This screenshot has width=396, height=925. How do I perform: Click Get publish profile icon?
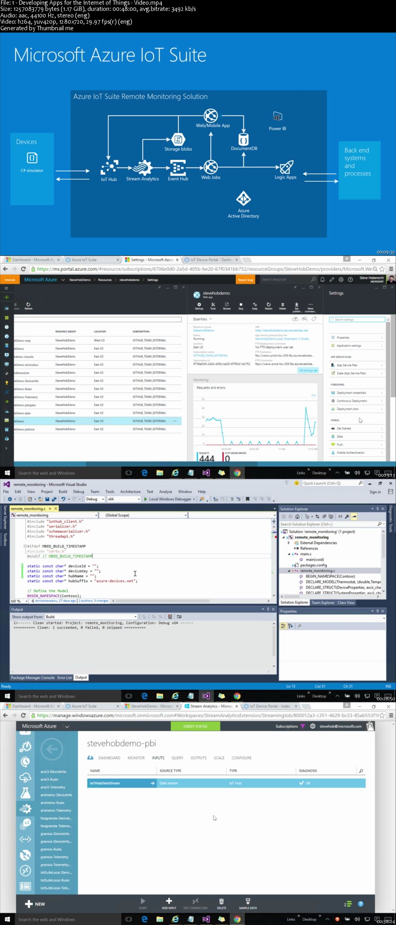(297, 307)
